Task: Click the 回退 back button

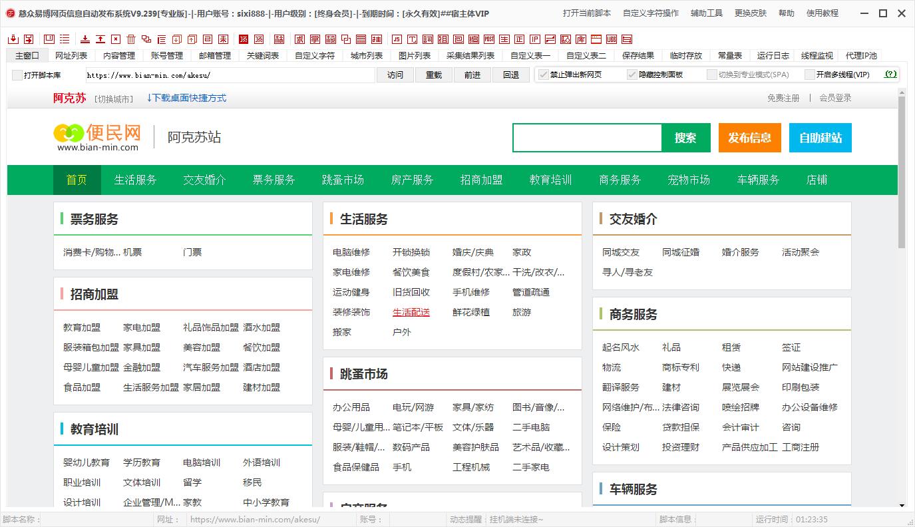Action: (x=511, y=75)
